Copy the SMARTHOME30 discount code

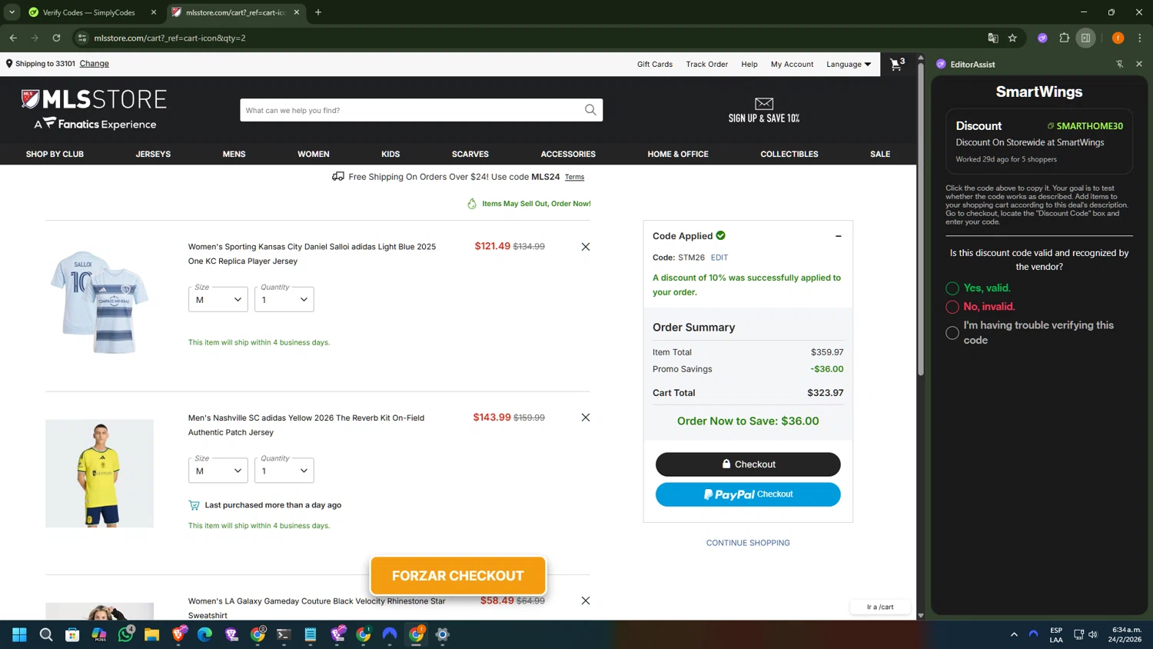[1085, 125]
